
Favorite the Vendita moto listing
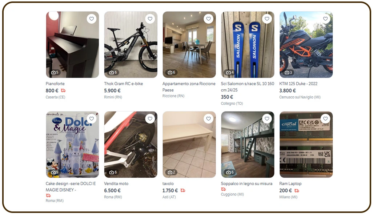(150, 118)
